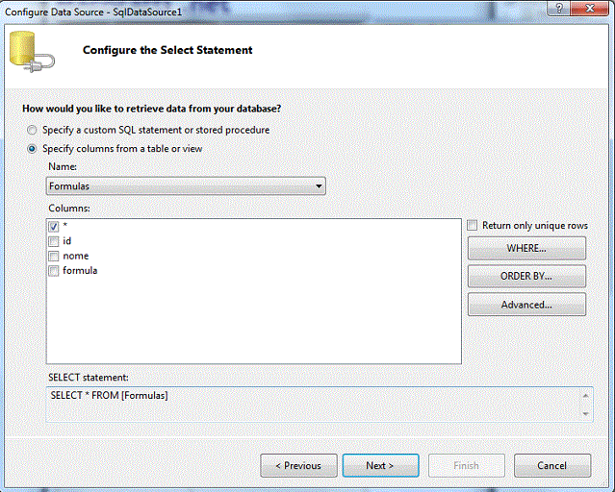Screen dimensions: 615x492
Task: Click the Name dropdown arrow
Action: click(x=319, y=186)
